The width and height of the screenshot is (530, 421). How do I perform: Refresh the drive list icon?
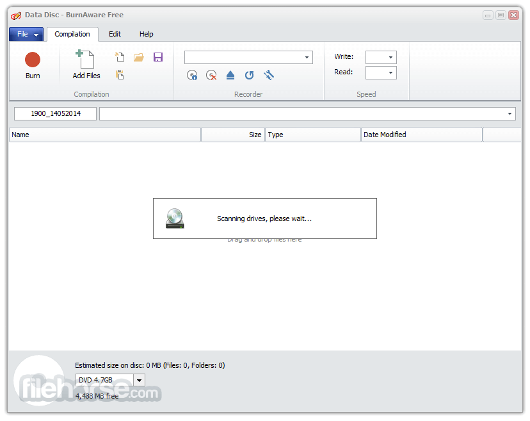click(x=250, y=75)
